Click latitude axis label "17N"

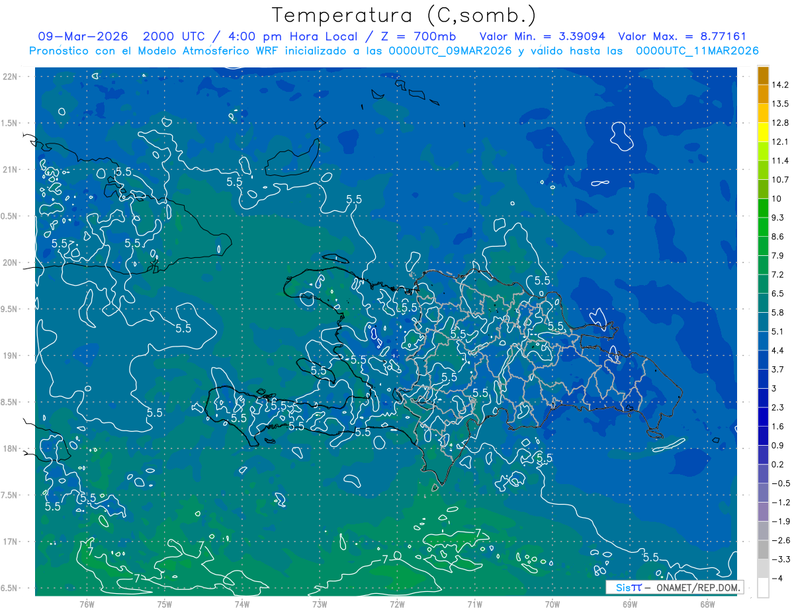pos(10,542)
